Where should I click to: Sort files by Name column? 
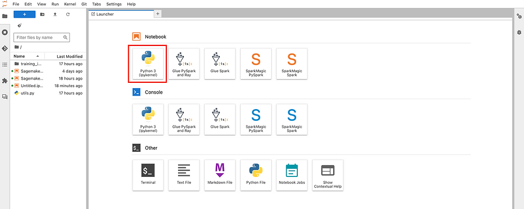[x=27, y=56]
